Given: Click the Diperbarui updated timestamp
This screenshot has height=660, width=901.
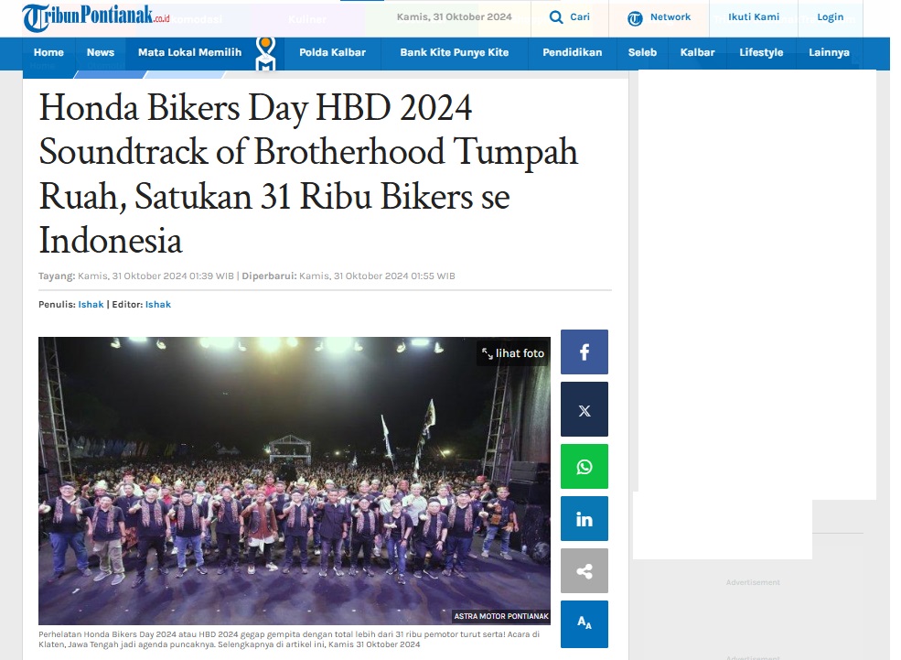Looking at the screenshot, I should pyautogui.click(x=349, y=276).
